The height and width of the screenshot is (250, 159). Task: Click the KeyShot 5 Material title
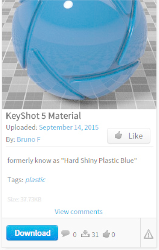43,116
